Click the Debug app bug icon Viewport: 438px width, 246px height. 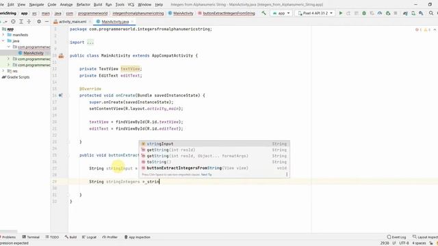pyautogui.click(x=364, y=13)
